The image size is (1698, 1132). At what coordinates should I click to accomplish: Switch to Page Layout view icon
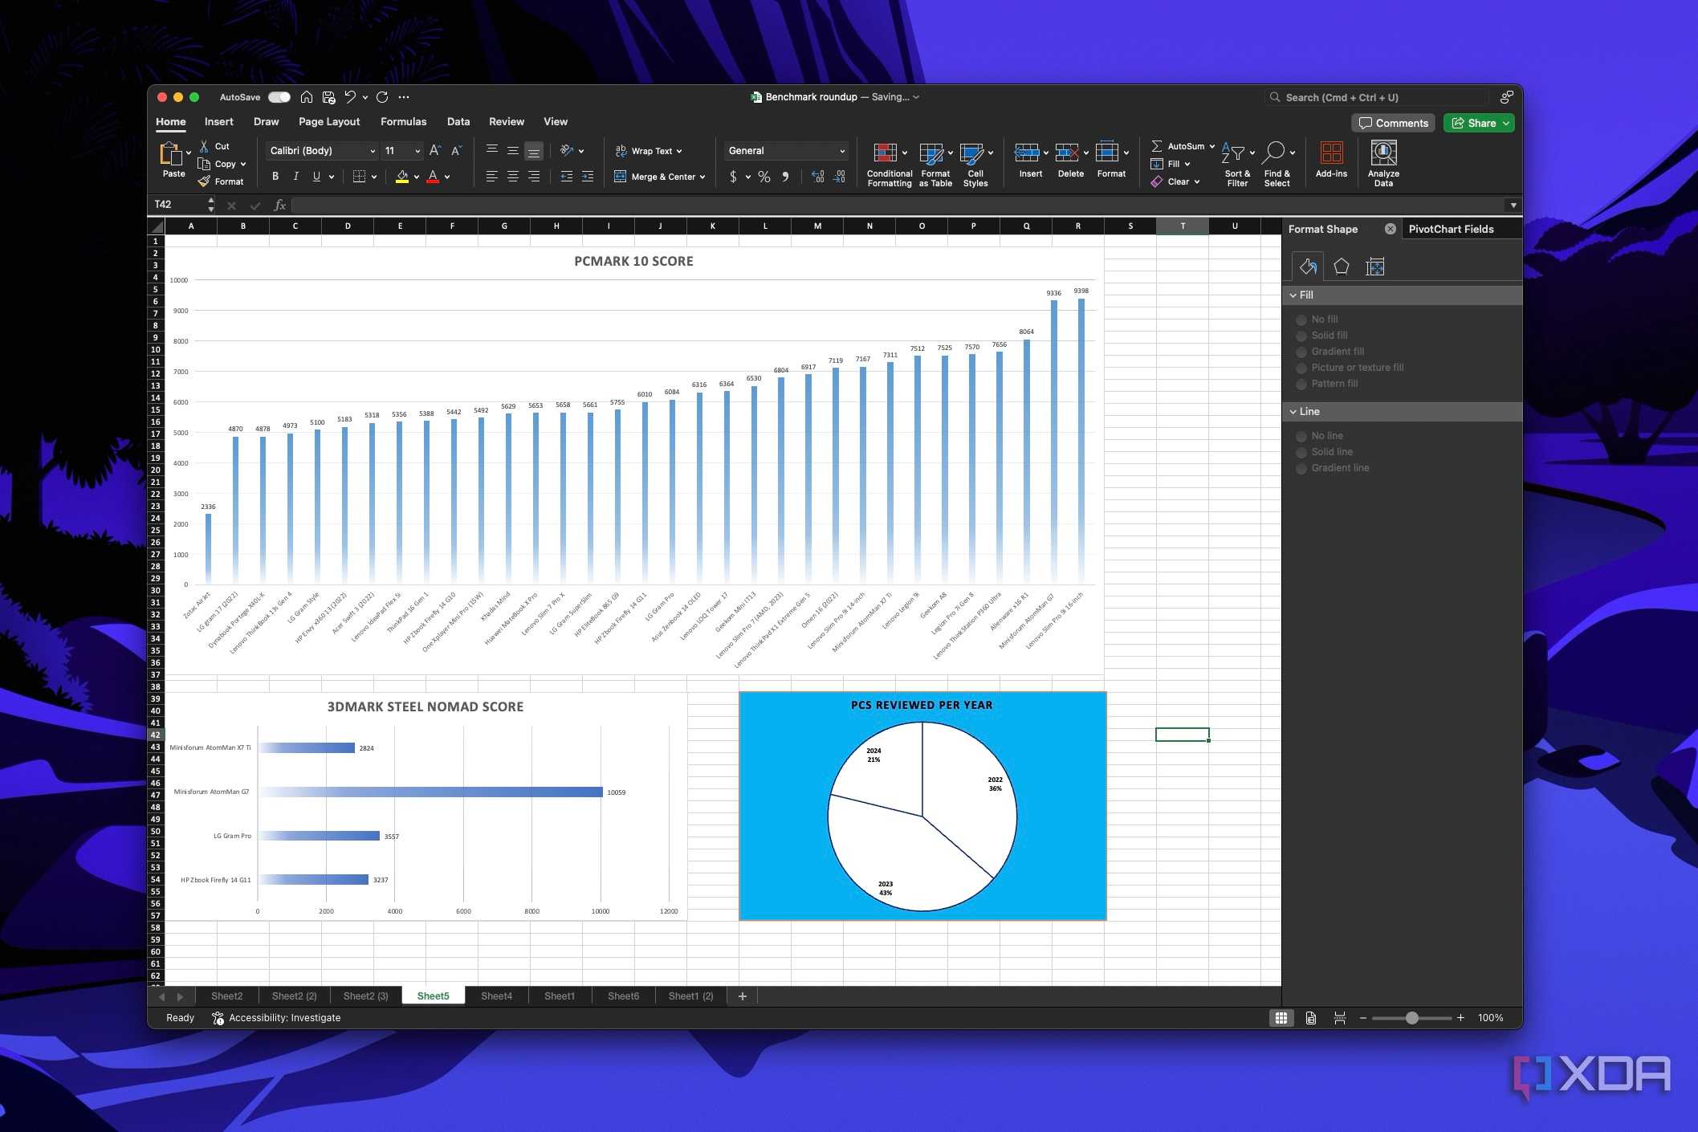1310,1018
